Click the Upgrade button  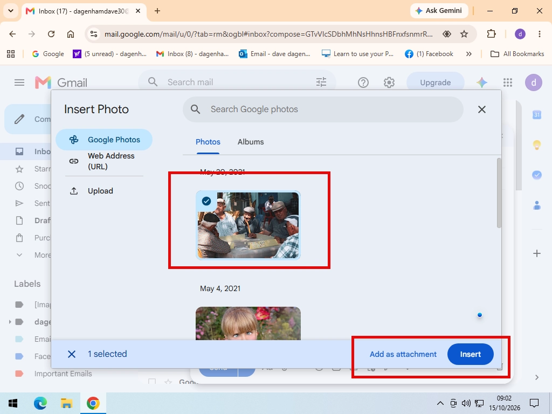[435, 82]
